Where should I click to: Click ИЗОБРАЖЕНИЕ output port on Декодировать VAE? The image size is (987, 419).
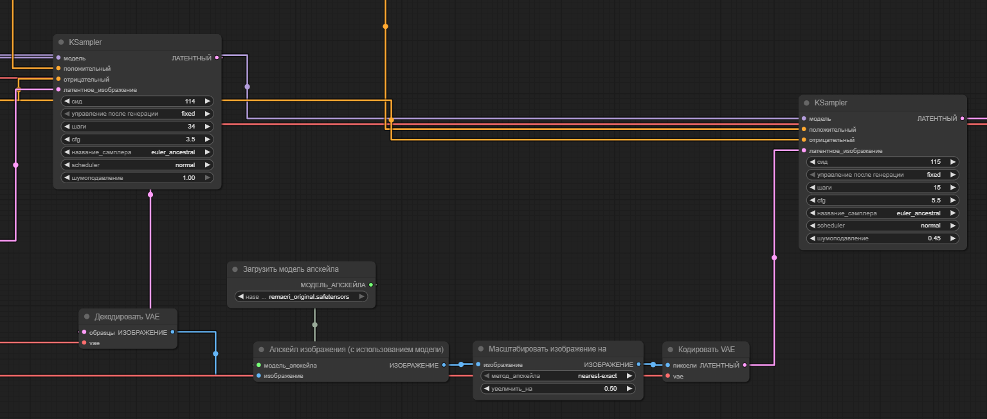[x=172, y=332]
